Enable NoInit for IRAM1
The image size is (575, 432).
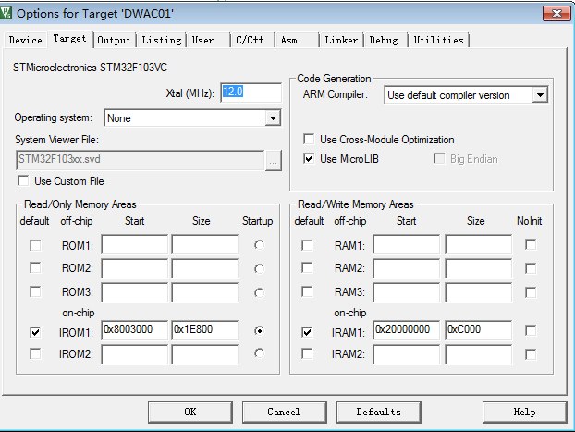pyautogui.click(x=531, y=330)
